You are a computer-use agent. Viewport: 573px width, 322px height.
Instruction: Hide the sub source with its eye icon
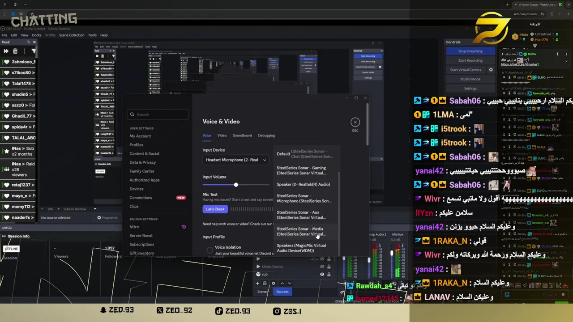coord(322,274)
